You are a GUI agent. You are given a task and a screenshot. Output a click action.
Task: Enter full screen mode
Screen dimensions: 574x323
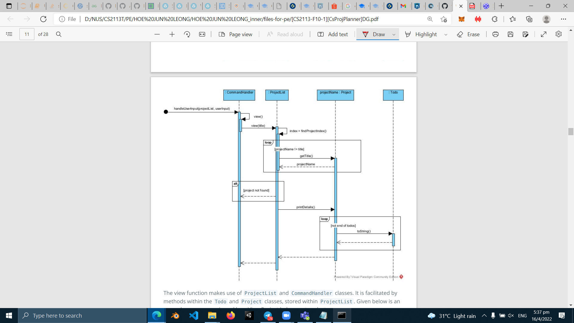(544, 34)
